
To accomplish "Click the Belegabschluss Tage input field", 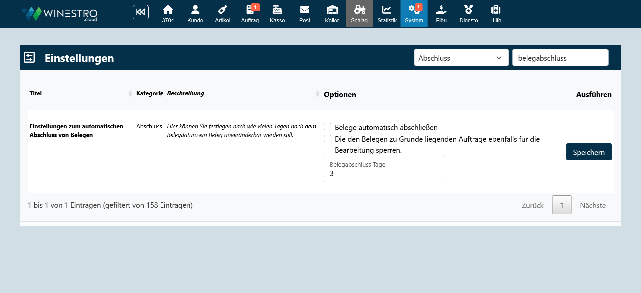I will point(384,173).
